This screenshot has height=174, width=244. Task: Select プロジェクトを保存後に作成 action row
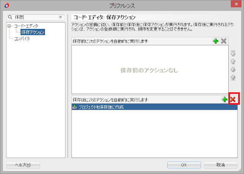pos(154,107)
